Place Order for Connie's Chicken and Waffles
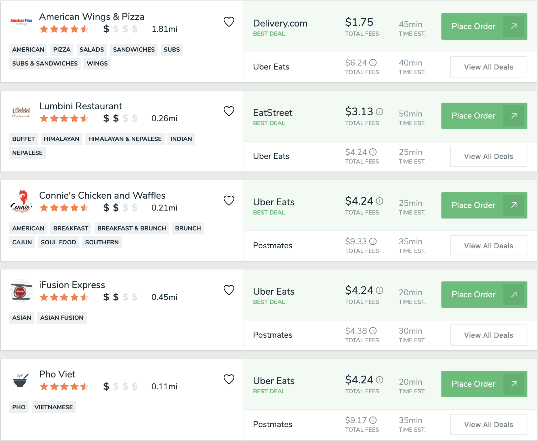The width and height of the screenshot is (538, 441). (484, 205)
